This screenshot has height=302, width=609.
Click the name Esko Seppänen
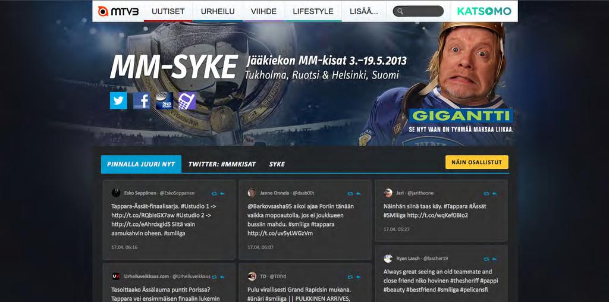pos(140,193)
